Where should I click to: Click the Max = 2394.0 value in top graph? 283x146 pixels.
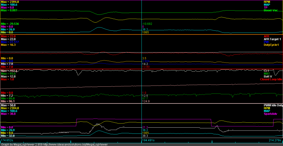[10, 2]
